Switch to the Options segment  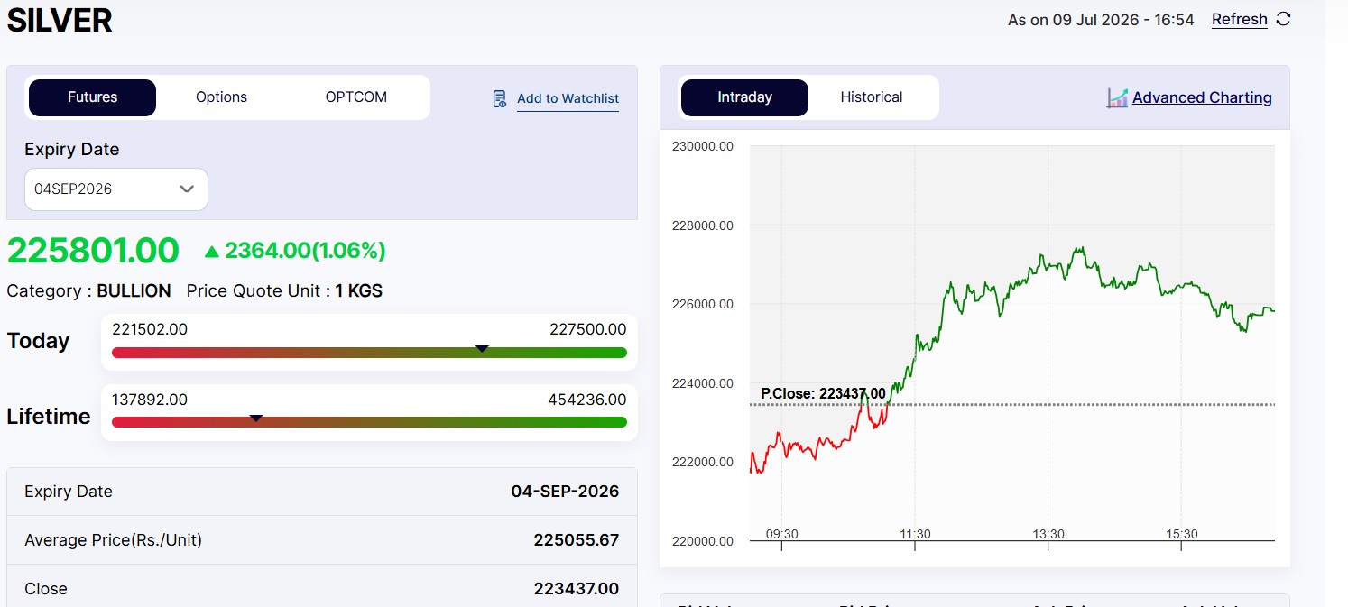coord(221,97)
